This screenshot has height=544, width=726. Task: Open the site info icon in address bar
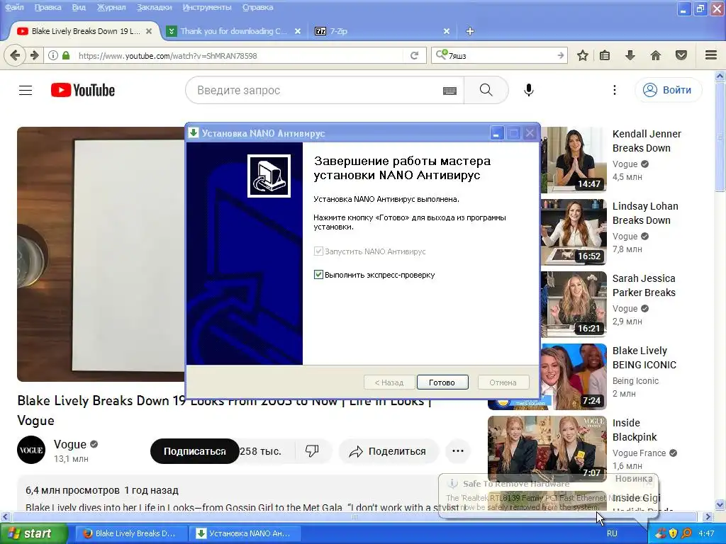[53, 55]
